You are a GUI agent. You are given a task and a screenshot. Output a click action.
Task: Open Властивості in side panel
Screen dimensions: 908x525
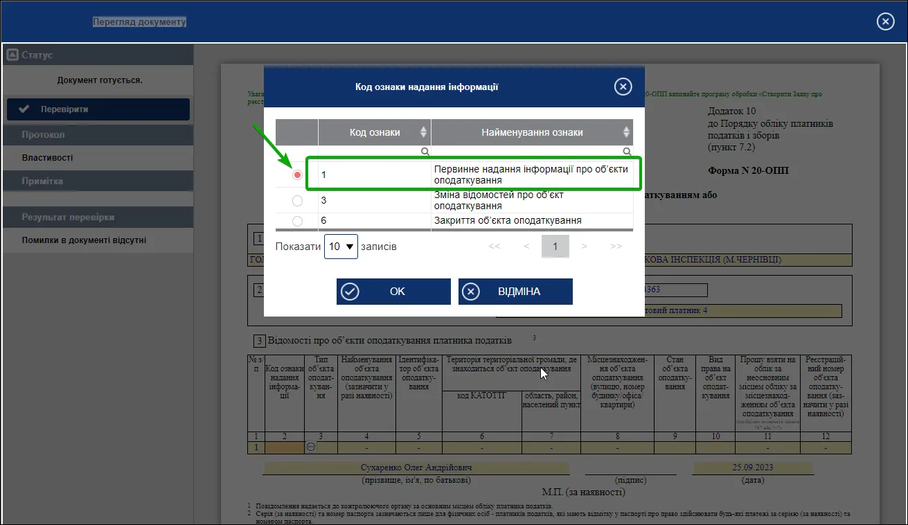click(x=97, y=158)
